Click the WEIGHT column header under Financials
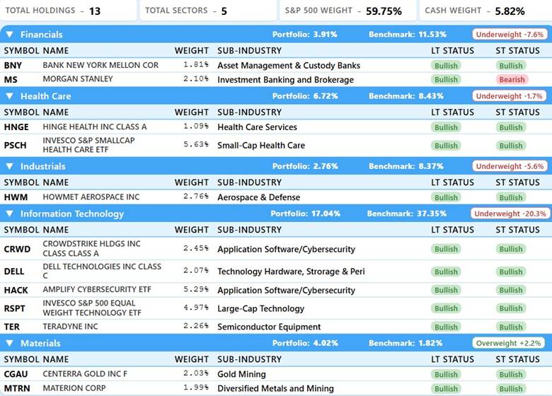This screenshot has width=552, height=396. click(192, 51)
